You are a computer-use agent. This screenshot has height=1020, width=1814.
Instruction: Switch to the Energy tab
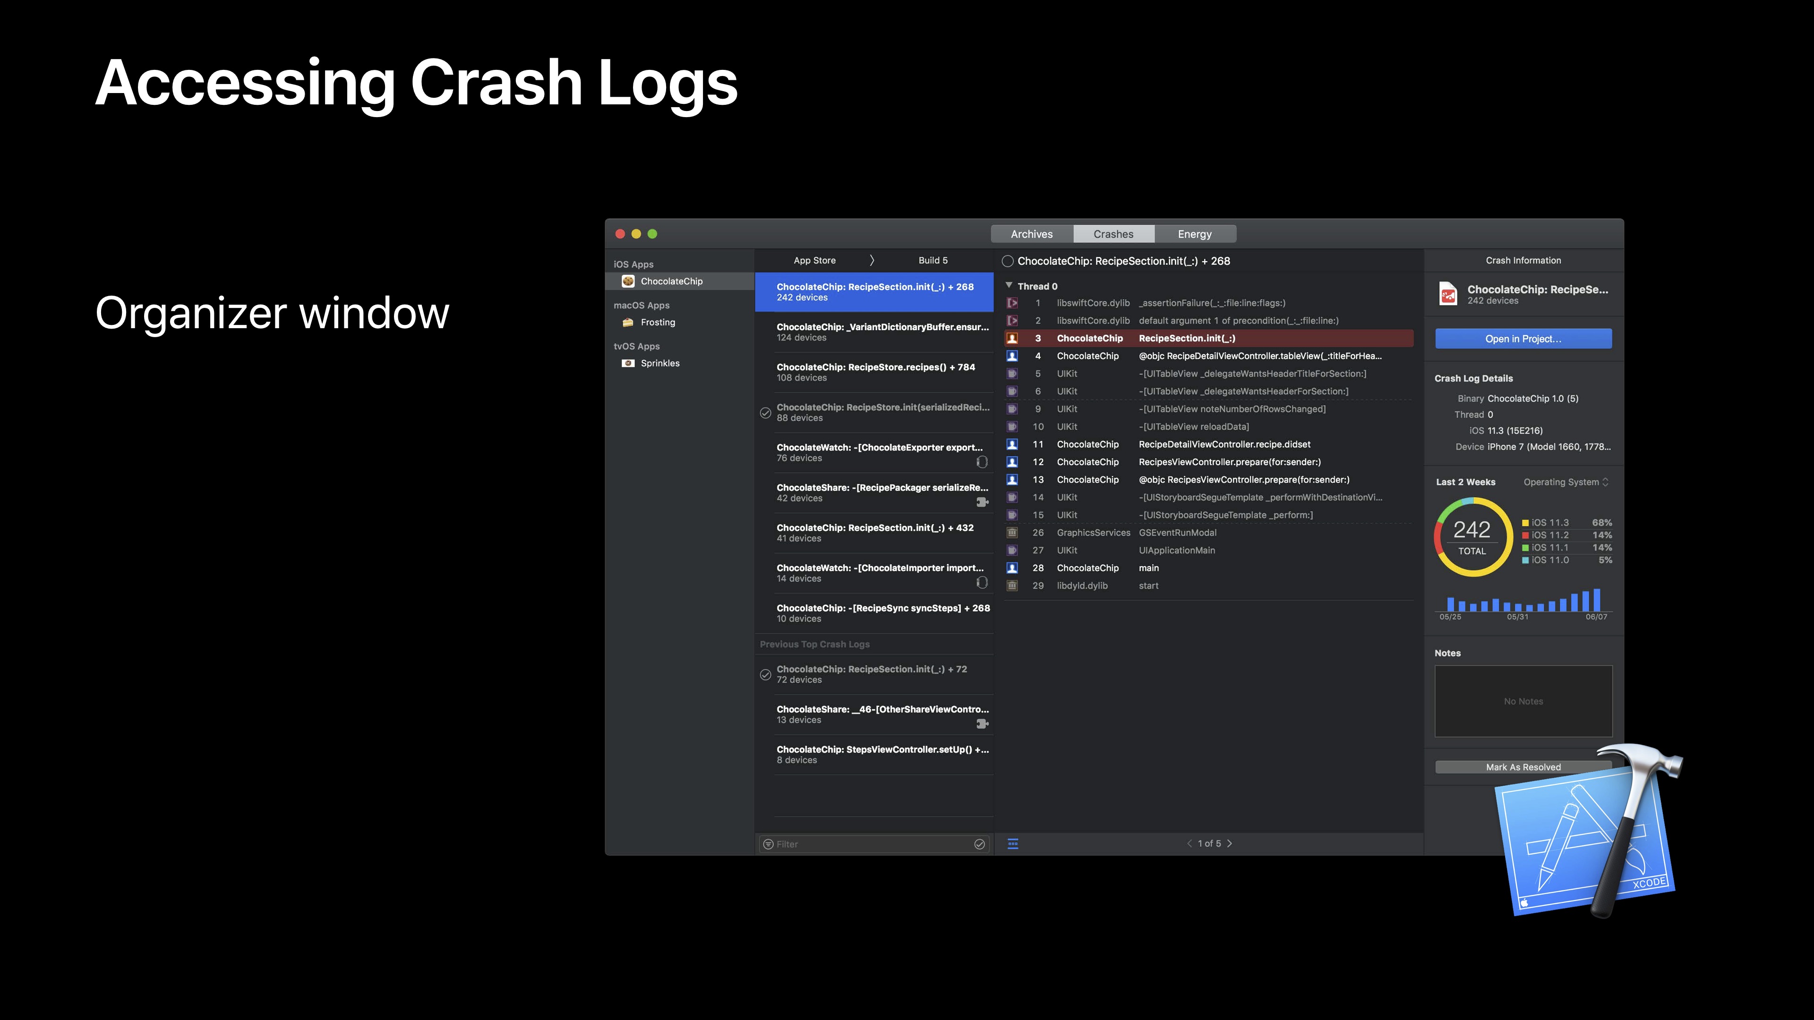(x=1194, y=234)
